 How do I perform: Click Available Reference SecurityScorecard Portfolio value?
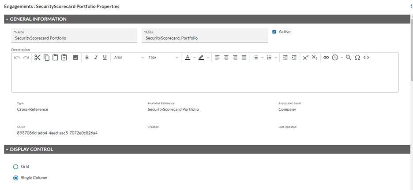point(173,110)
